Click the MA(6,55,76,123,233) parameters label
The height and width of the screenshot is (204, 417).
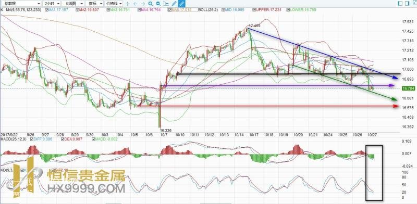(x=23, y=10)
